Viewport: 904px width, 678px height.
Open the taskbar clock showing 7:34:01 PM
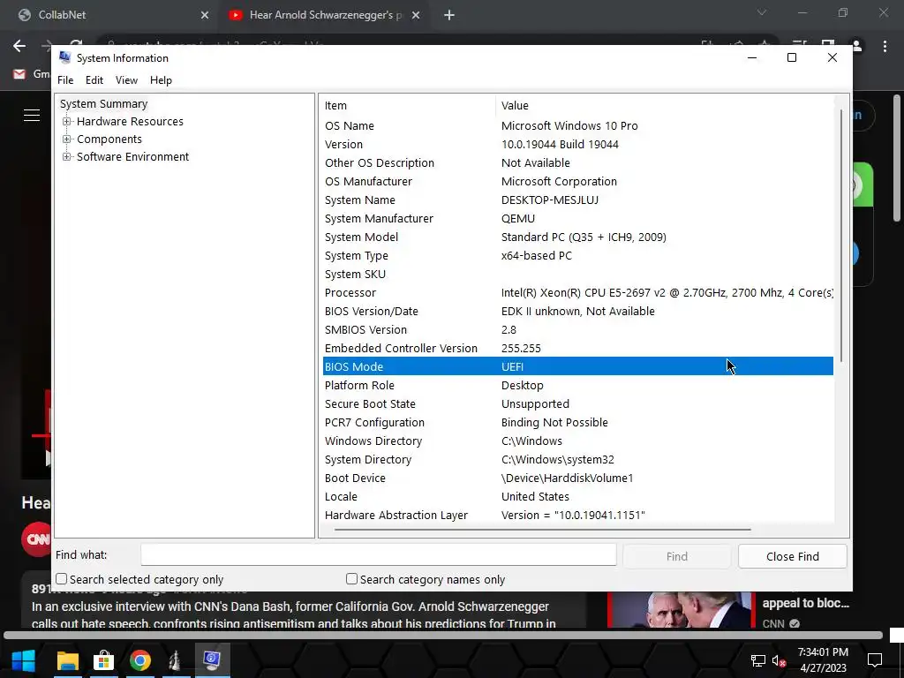pyautogui.click(x=823, y=659)
